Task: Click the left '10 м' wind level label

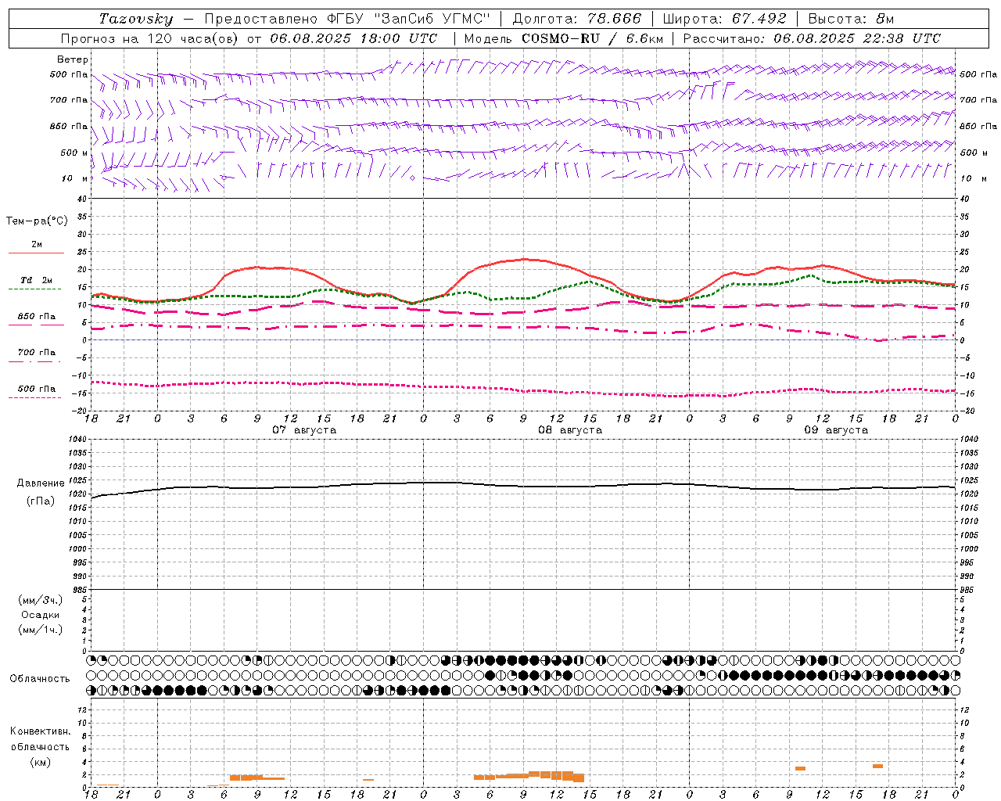Action: 75,178
